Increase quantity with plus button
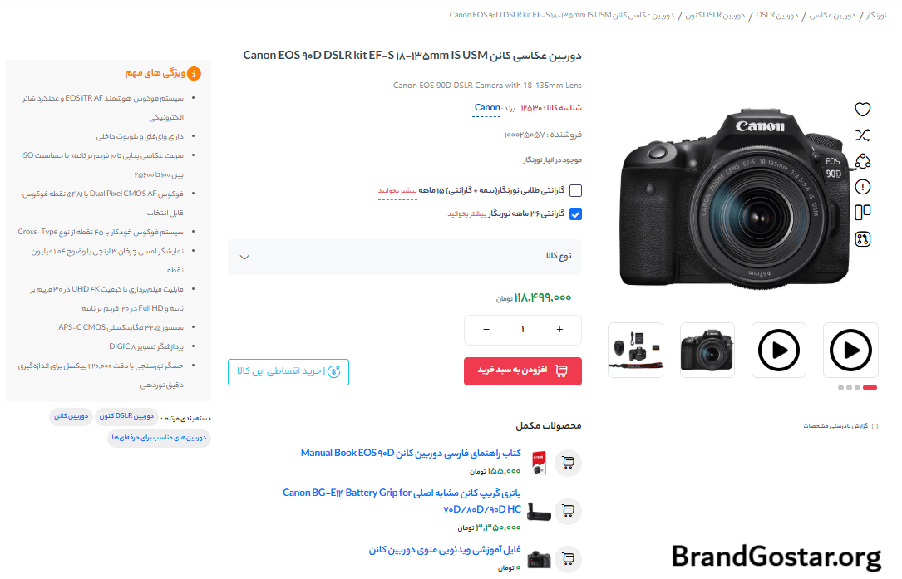The height and width of the screenshot is (579, 902). [x=559, y=330]
